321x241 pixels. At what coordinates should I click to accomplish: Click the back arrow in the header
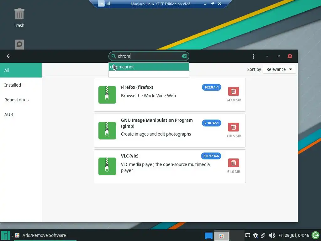[8, 56]
